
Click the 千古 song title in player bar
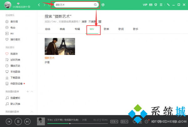tap(63, 120)
